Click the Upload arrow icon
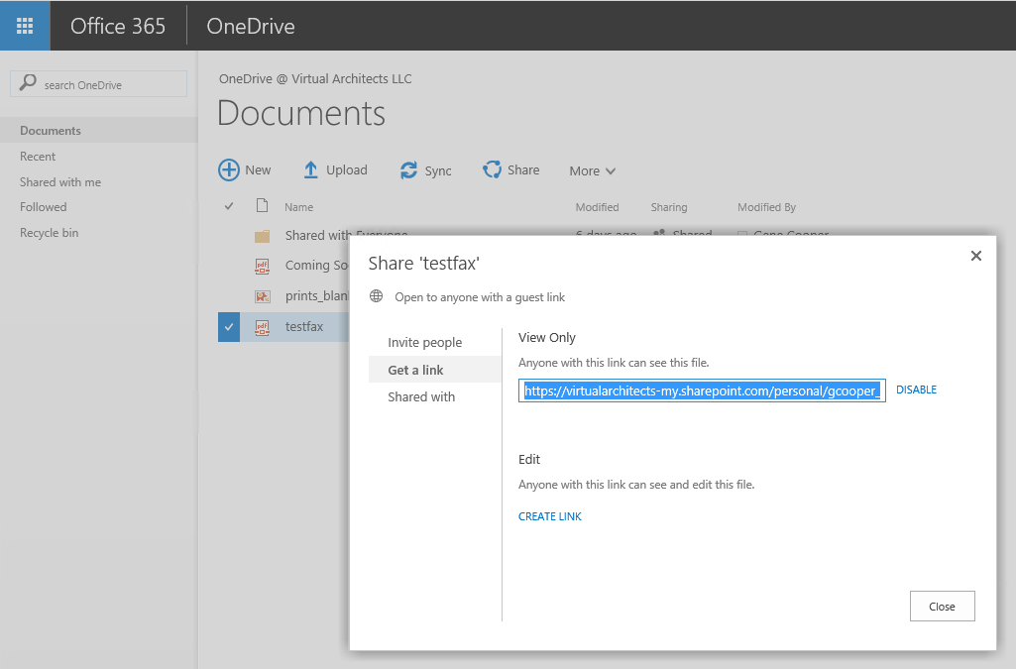 [x=311, y=170]
